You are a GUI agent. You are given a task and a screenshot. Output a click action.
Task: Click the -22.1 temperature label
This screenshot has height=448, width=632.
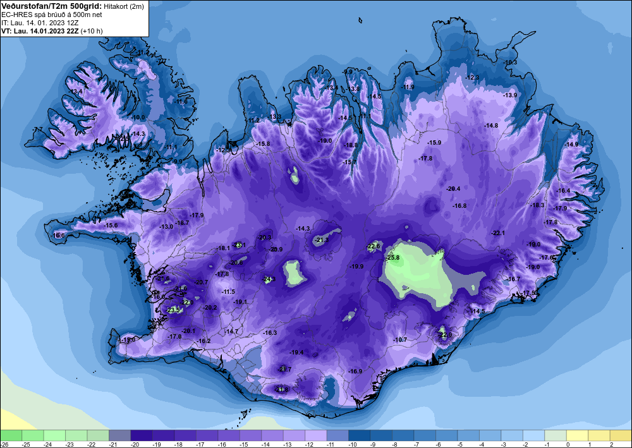point(498,233)
